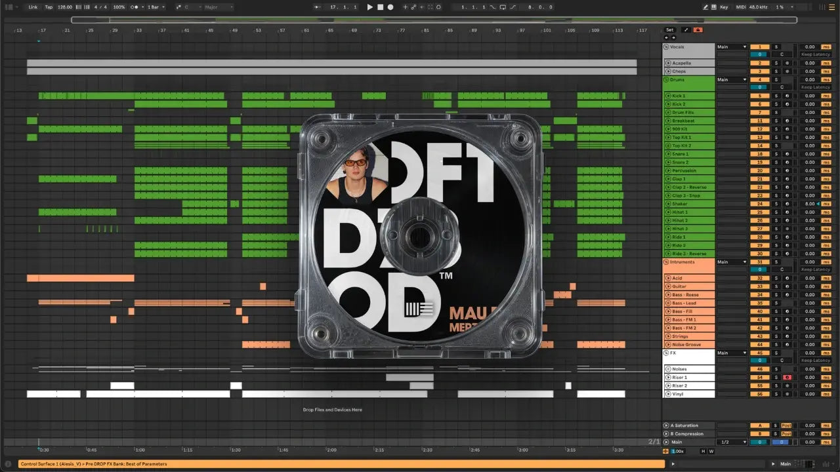Collapse the Drums group track
Image resolution: width=840 pixels, height=472 pixels.
tap(665, 80)
